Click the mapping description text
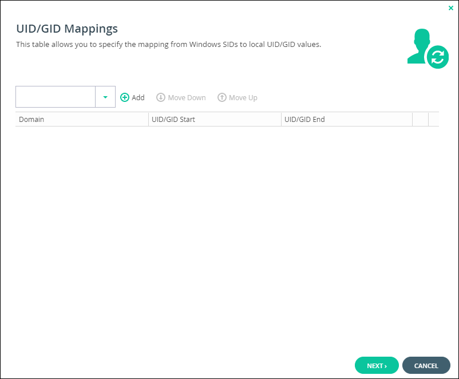 click(169, 45)
